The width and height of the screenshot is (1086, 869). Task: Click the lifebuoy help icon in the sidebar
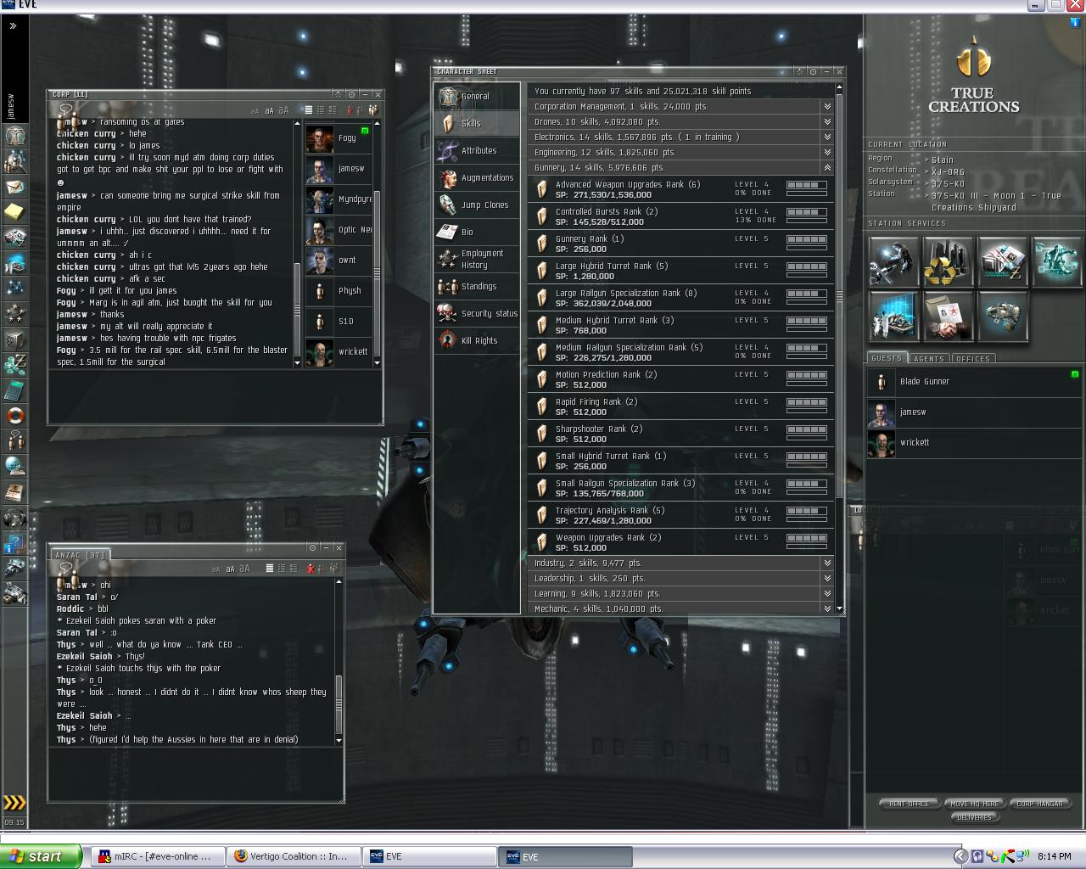tap(14, 416)
